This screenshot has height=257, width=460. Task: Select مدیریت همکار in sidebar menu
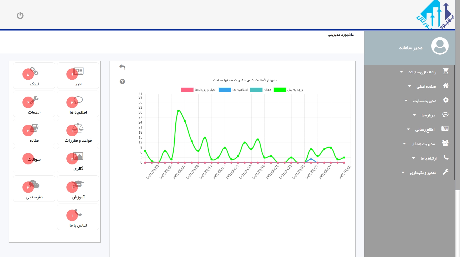click(x=423, y=144)
